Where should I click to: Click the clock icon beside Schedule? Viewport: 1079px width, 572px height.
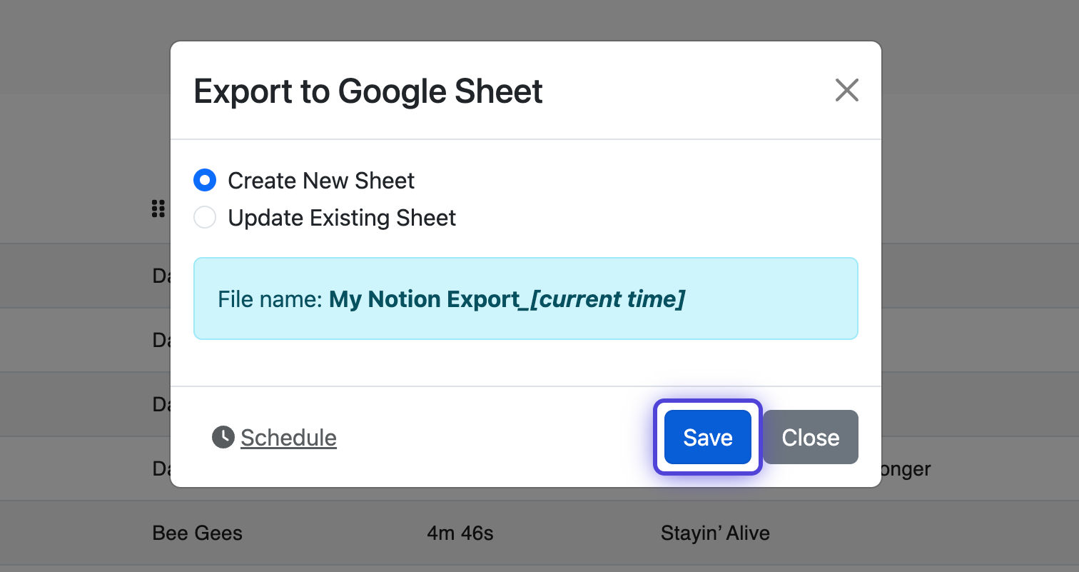(223, 437)
